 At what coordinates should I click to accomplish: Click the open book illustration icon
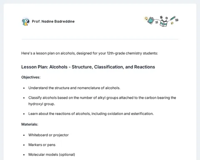coord(163,23)
